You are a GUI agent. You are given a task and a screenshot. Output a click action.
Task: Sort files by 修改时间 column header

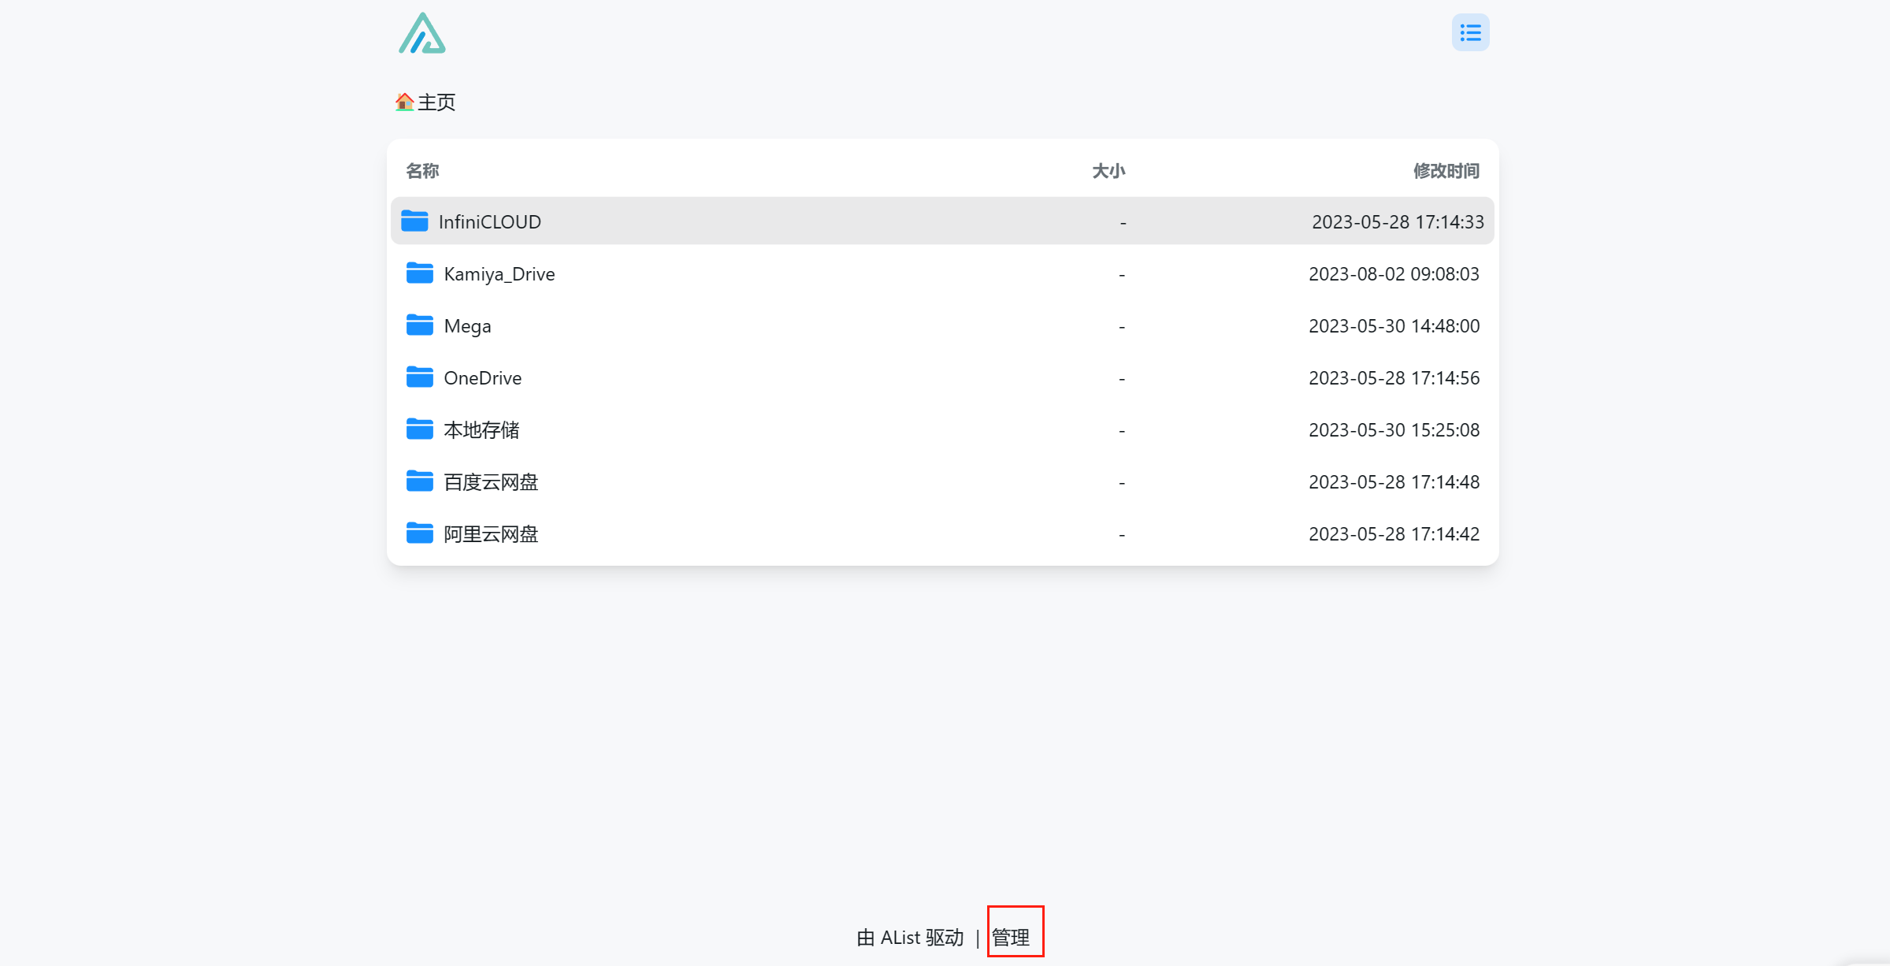pos(1446,171)
